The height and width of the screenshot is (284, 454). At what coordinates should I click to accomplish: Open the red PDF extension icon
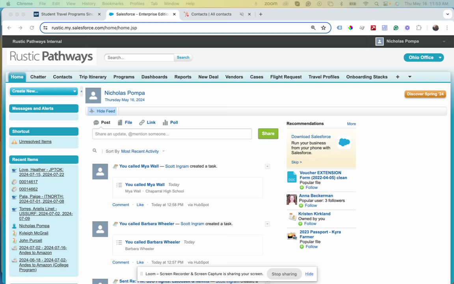pyautogui.click(x=373, y=28)
